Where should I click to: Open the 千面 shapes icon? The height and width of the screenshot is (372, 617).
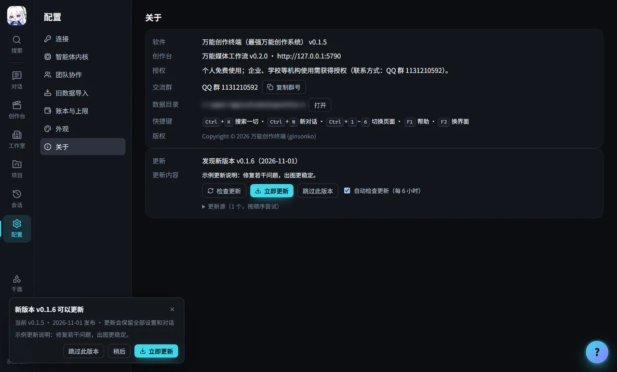point(17,283)
